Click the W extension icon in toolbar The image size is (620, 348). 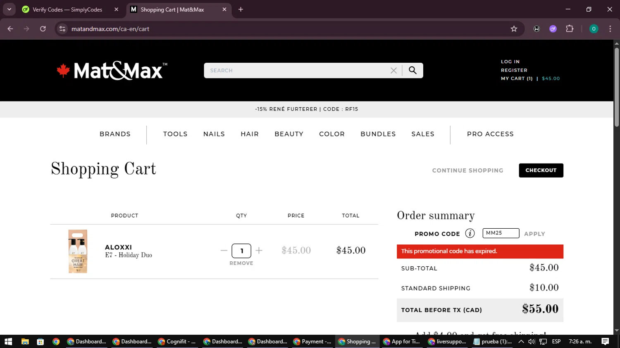(537, 29)
